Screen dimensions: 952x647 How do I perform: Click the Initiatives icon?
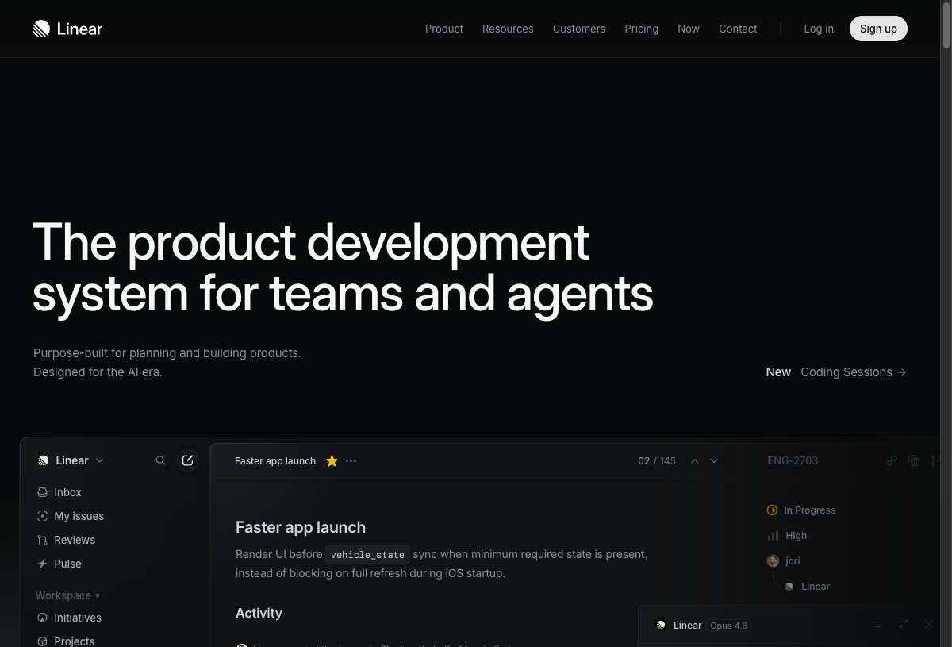point(43,618)
